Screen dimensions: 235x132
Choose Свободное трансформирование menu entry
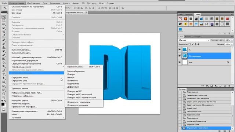[37, 63]
